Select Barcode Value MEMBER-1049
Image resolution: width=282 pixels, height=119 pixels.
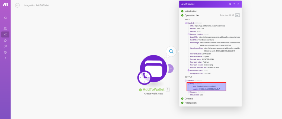click(x=208, y=59)
